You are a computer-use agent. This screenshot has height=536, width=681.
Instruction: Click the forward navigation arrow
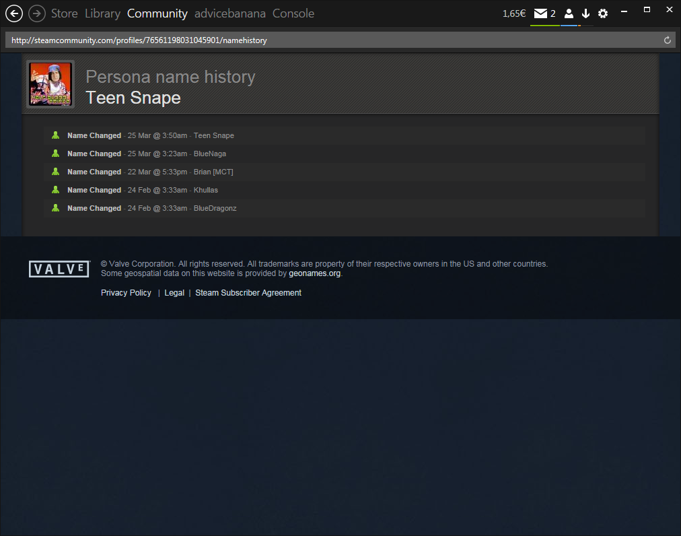coord(37,13)
